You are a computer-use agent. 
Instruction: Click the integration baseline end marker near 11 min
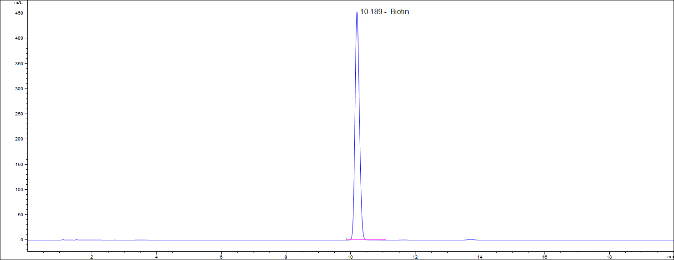point(386,240)
